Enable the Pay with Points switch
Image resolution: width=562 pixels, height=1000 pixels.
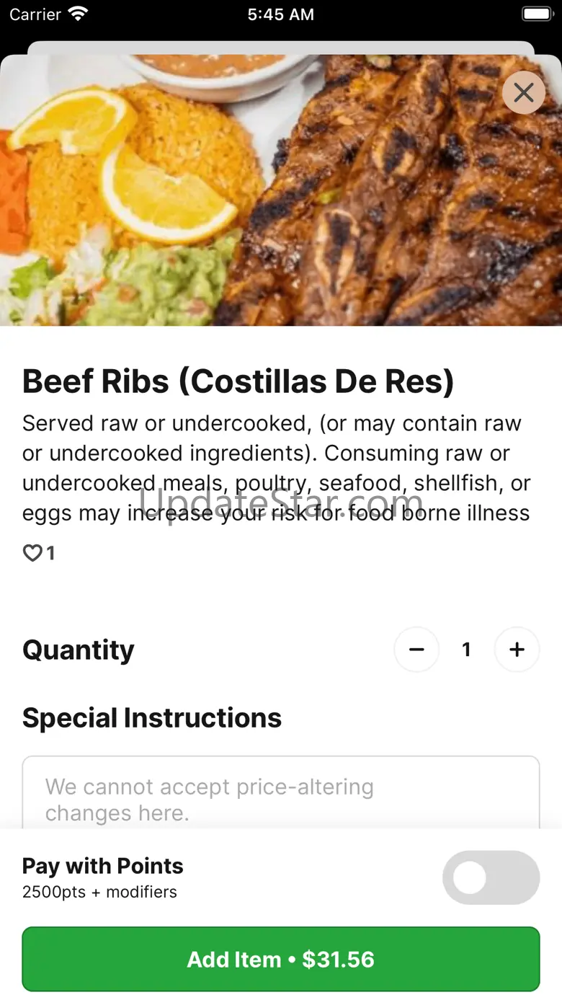click(491, 877)
